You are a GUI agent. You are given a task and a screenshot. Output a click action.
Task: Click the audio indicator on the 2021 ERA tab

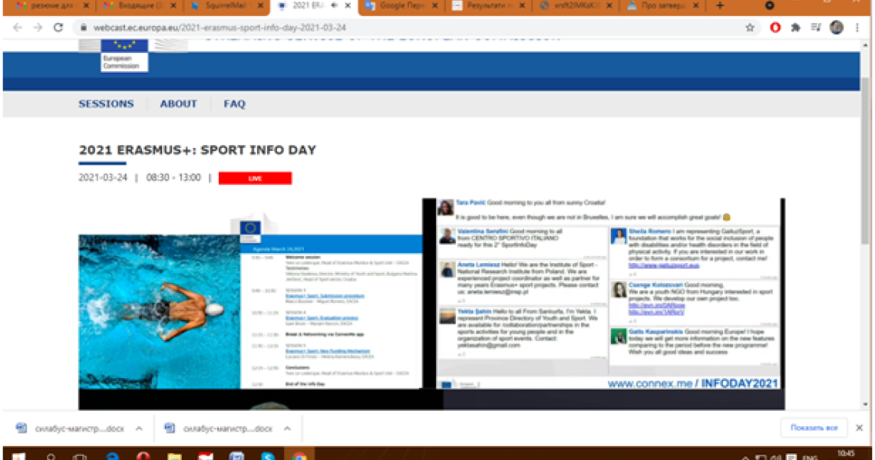(x=334, y=5)
